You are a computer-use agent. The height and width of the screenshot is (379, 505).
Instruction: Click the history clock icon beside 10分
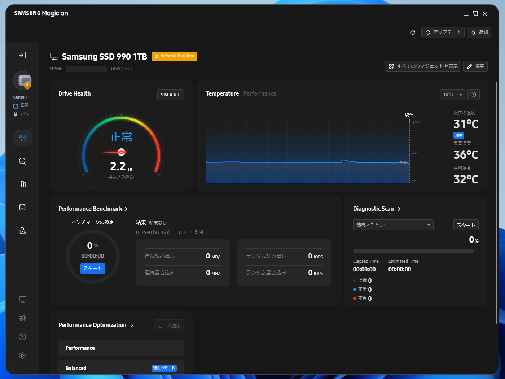point(473,95)
